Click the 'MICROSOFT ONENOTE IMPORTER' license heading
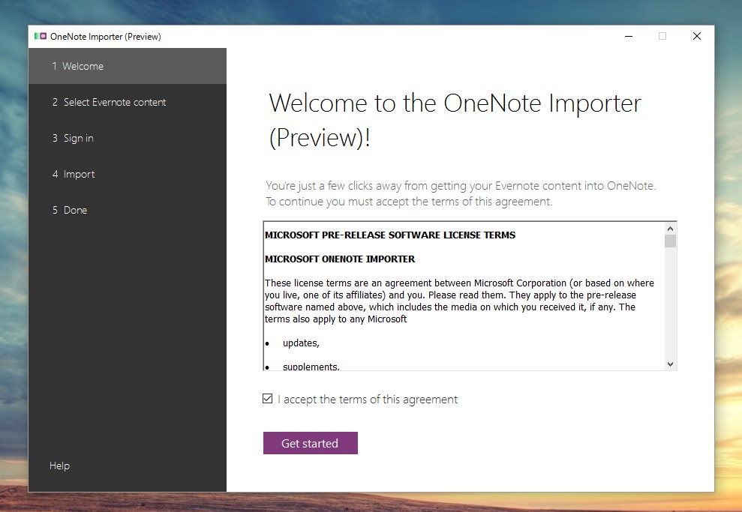742x512 pixels. [x=340, y=259]
